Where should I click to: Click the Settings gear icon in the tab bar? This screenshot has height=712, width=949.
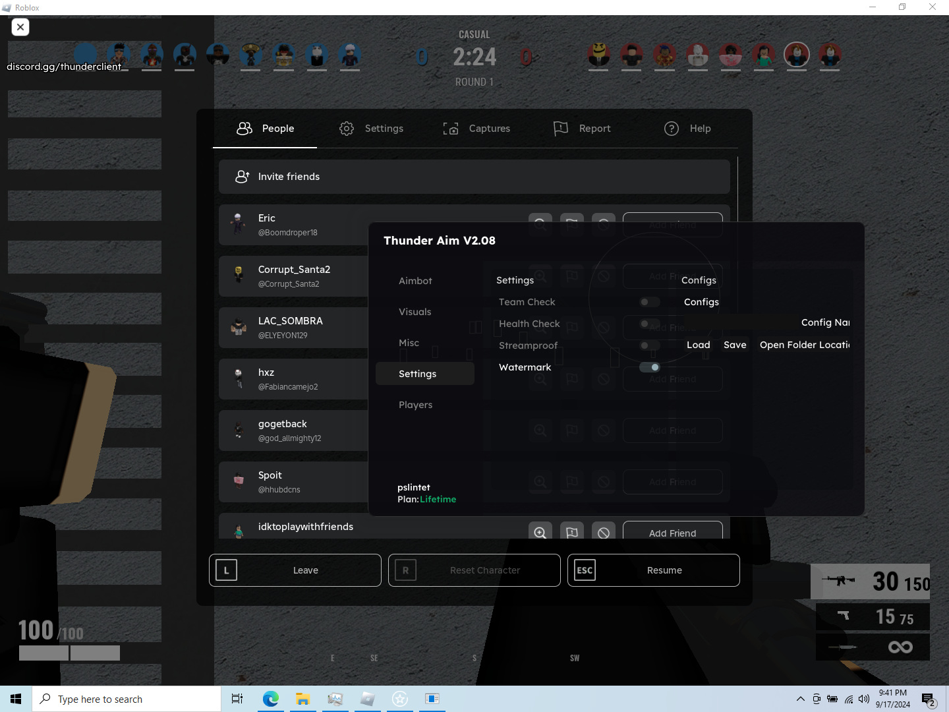(347, 129)
